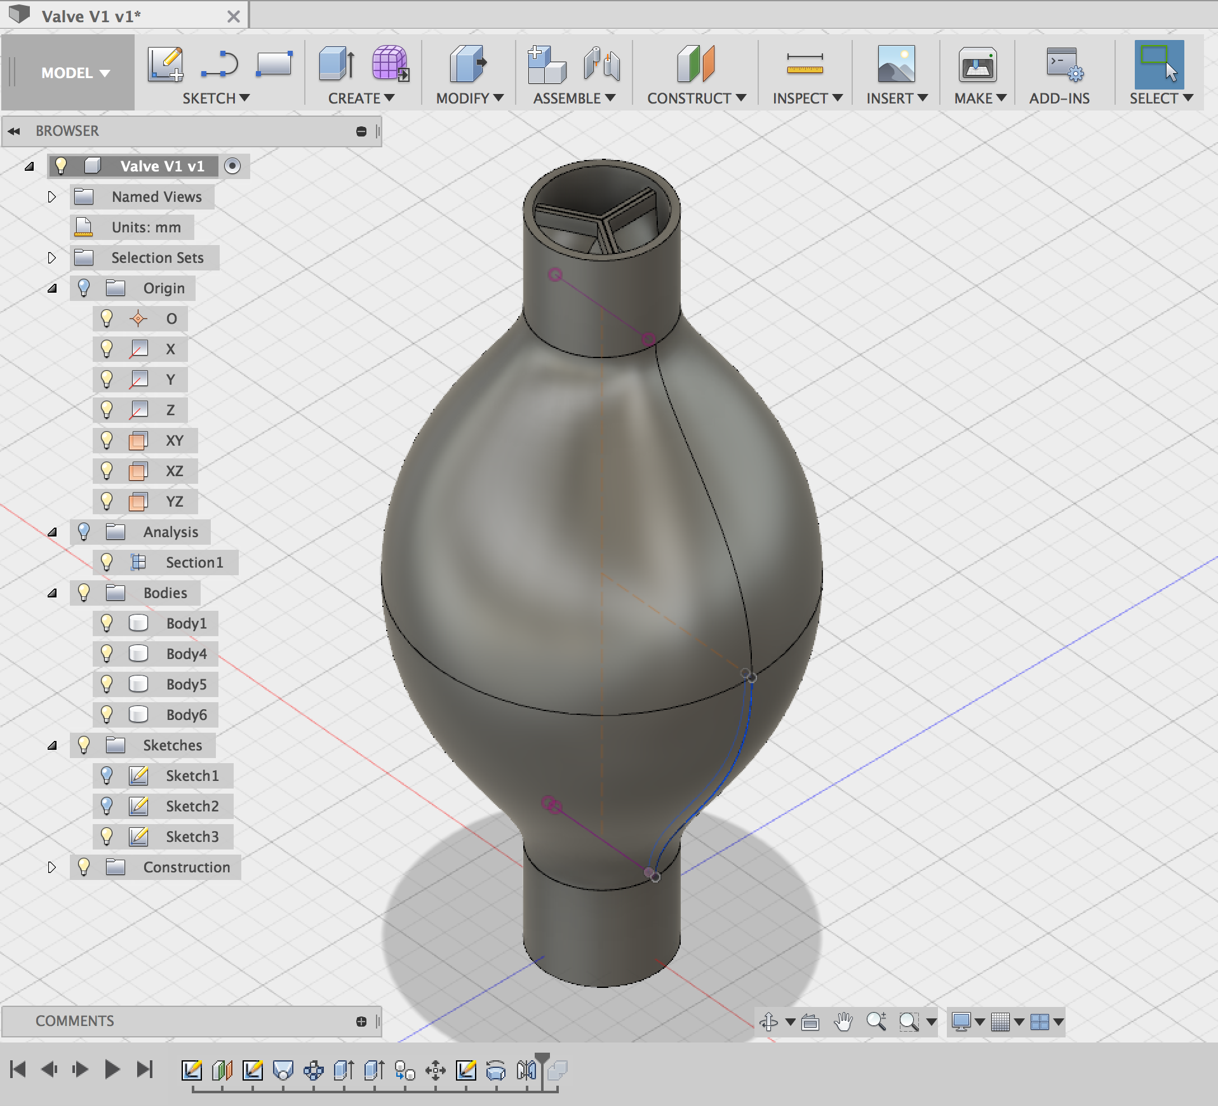1218x1106 pixels.
Task: Jump to timeline beginning
Action: (x=18, y=1069)
